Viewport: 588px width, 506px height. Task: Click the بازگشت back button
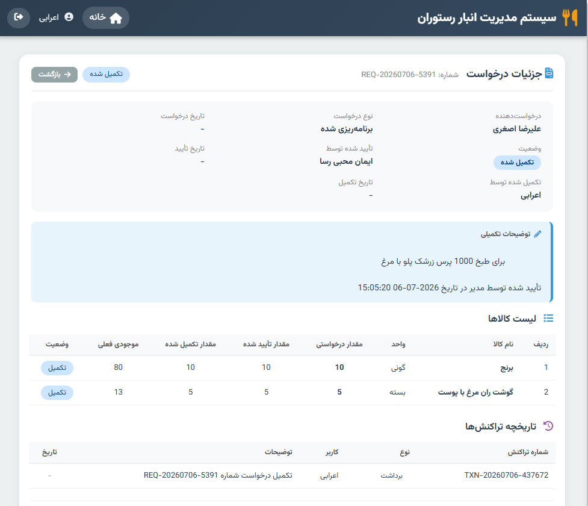pos(54,74)
